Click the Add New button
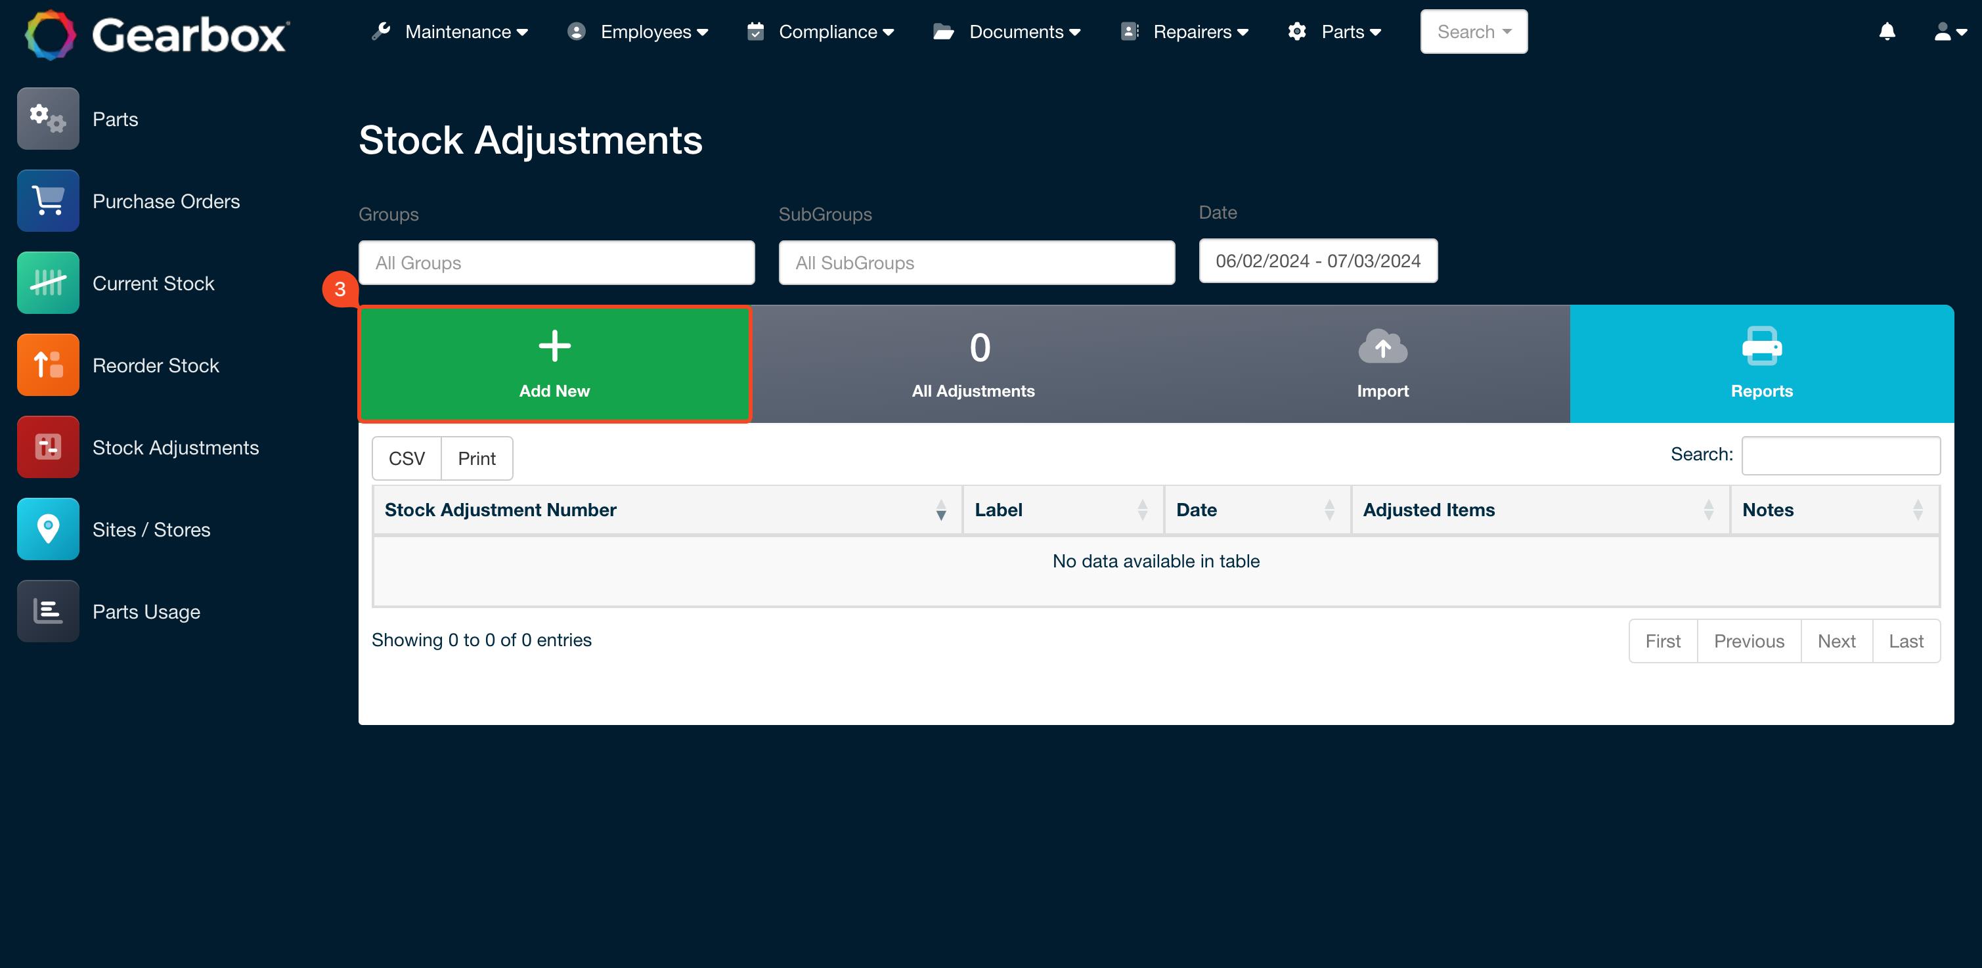Image resolution: width=1982 pixels, height=968 pixels. click(554, 364)
